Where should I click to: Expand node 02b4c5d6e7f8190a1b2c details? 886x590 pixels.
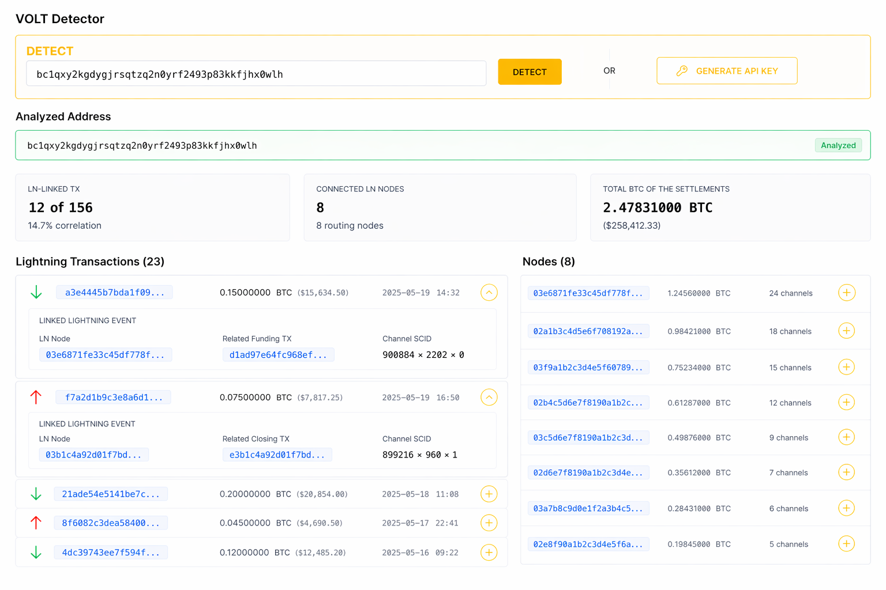847,402
